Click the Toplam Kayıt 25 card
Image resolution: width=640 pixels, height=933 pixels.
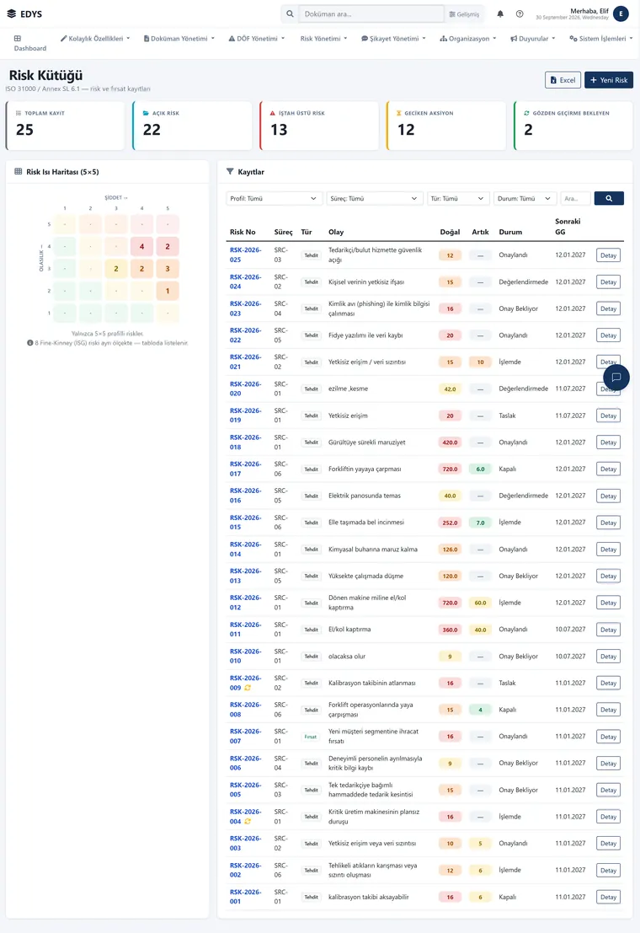(x=66, y=126)
